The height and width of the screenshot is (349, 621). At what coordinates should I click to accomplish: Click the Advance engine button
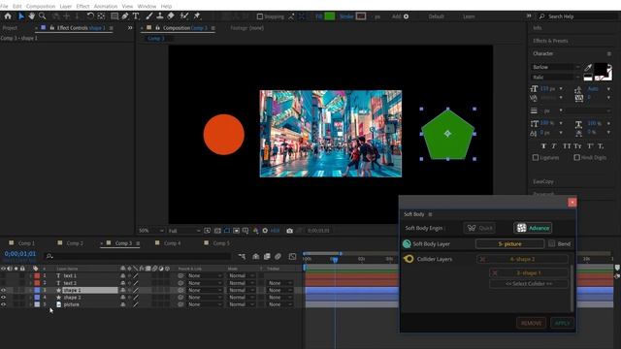click(533, 228)
